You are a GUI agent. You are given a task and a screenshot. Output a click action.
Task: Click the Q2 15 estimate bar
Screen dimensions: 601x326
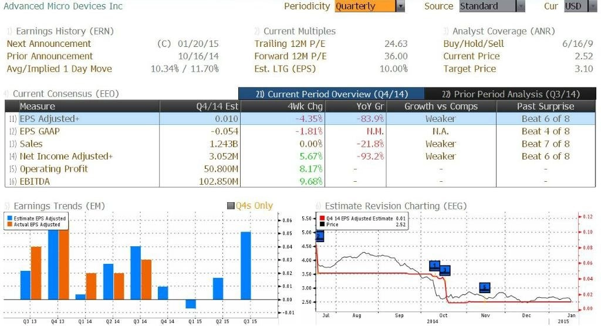tap(218, 288)
